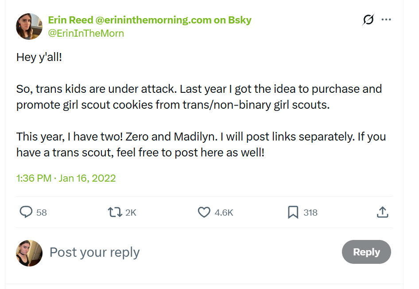Click the paragraph mentioning Zero and Madilyn
The width and height of the screenshot is (419, 289).
click(201, 144)
